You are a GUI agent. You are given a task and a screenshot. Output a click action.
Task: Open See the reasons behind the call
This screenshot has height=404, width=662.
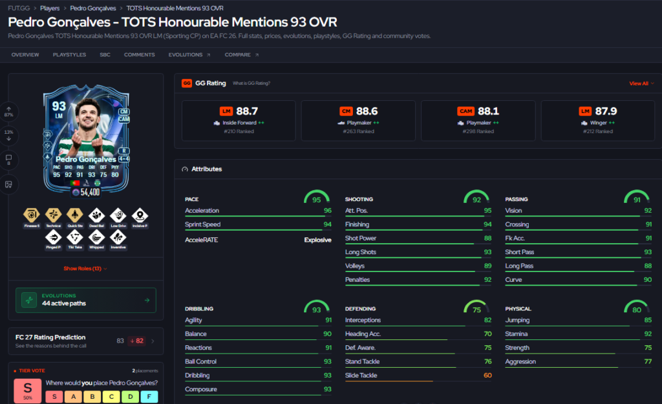tap(50, 346)
